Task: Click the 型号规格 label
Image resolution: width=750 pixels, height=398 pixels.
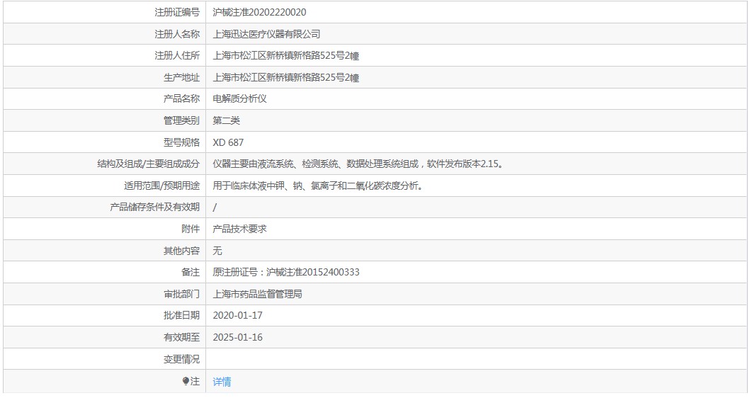Action: [182, 142]
